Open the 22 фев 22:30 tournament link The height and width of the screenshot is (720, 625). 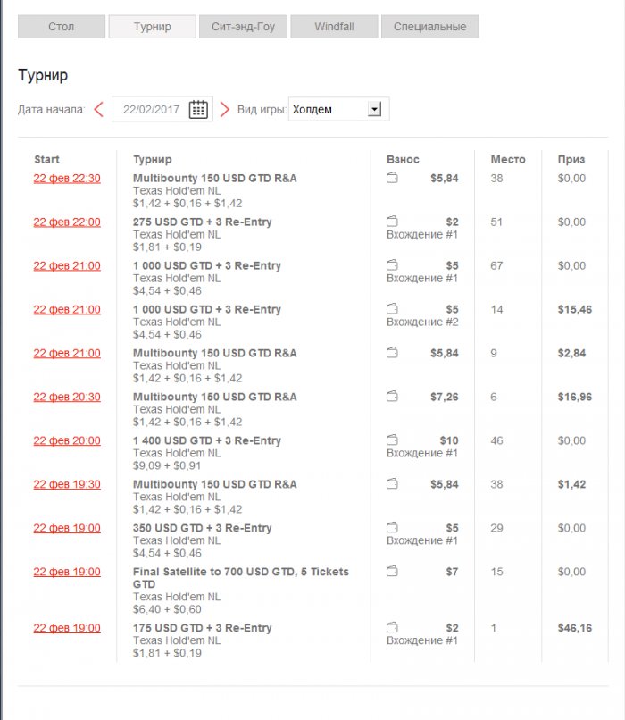(67, 179)
